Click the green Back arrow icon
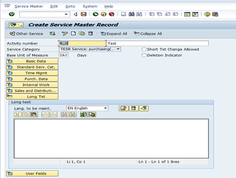Image resolution: width=236 pixels, height=178 pixels. click(x=95, y=14)
